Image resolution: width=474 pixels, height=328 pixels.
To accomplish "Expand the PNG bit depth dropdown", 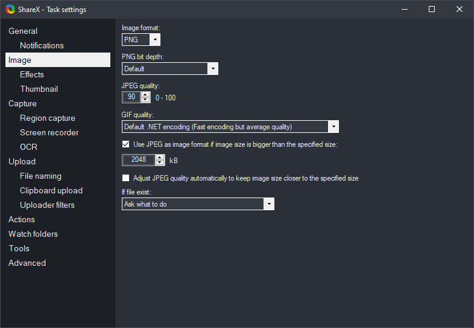I will [212, 69].
